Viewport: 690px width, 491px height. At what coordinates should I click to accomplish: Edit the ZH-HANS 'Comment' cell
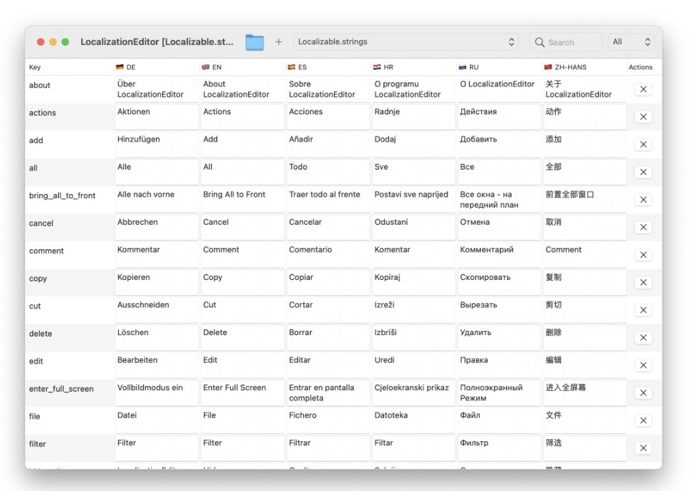tap(585, 255)
